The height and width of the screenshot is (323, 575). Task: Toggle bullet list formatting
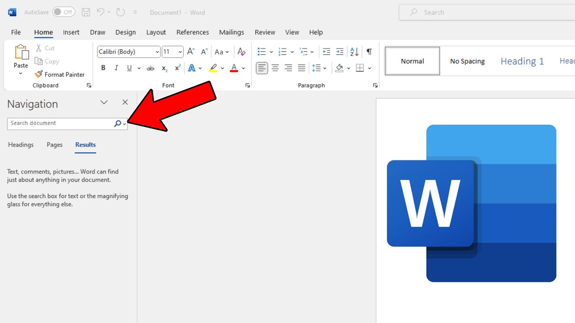point(261,52)
